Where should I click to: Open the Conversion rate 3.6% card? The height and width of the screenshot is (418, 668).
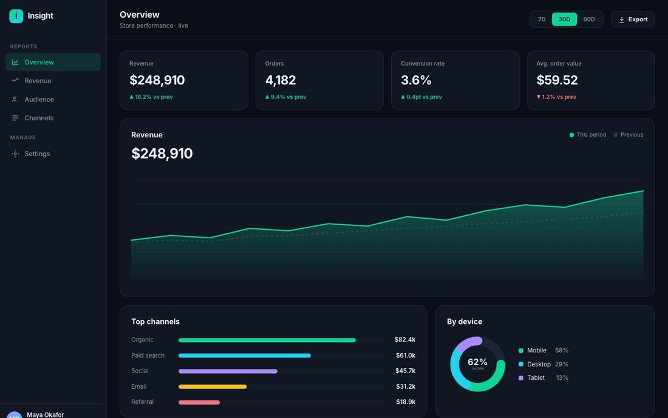click(455, 81)
